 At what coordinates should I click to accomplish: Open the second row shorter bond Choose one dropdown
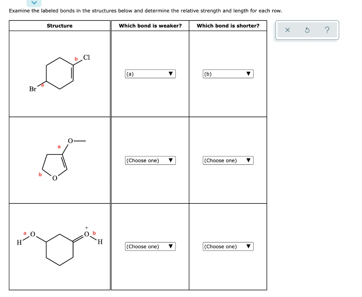tap(228, 160)
